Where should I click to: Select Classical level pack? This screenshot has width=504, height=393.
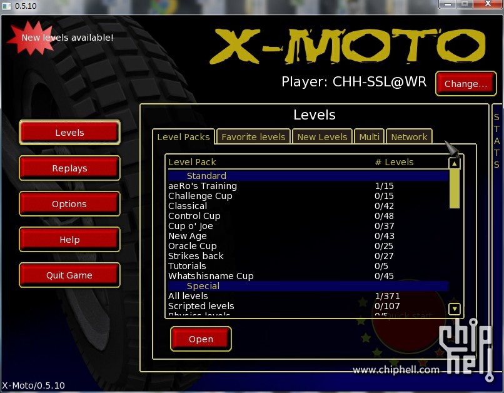point(308,206)
